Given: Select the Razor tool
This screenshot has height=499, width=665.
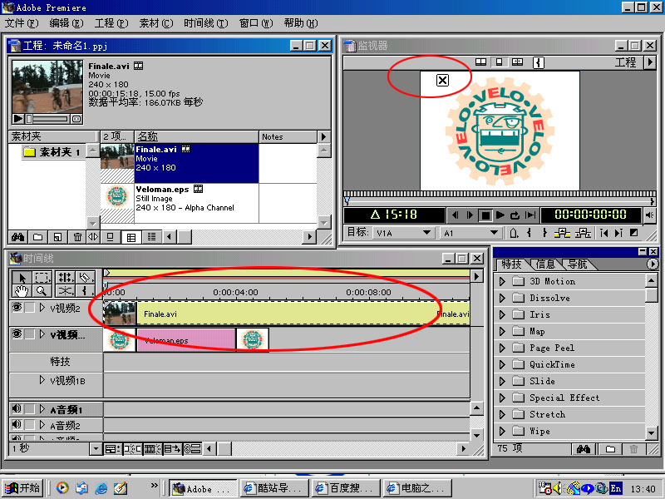Looking at the screenshot, I should (x=86, y=278).
